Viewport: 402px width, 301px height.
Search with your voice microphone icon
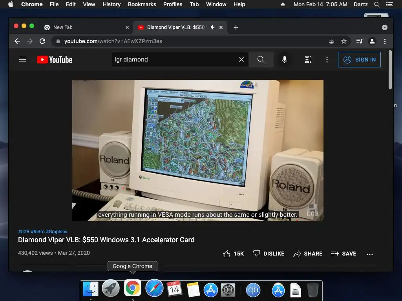coord(285,60)
